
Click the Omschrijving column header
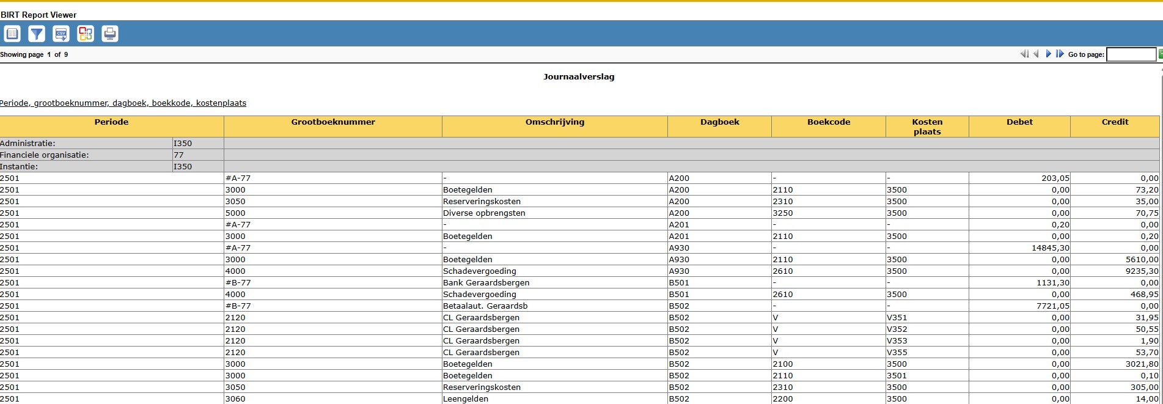[555, 122]
